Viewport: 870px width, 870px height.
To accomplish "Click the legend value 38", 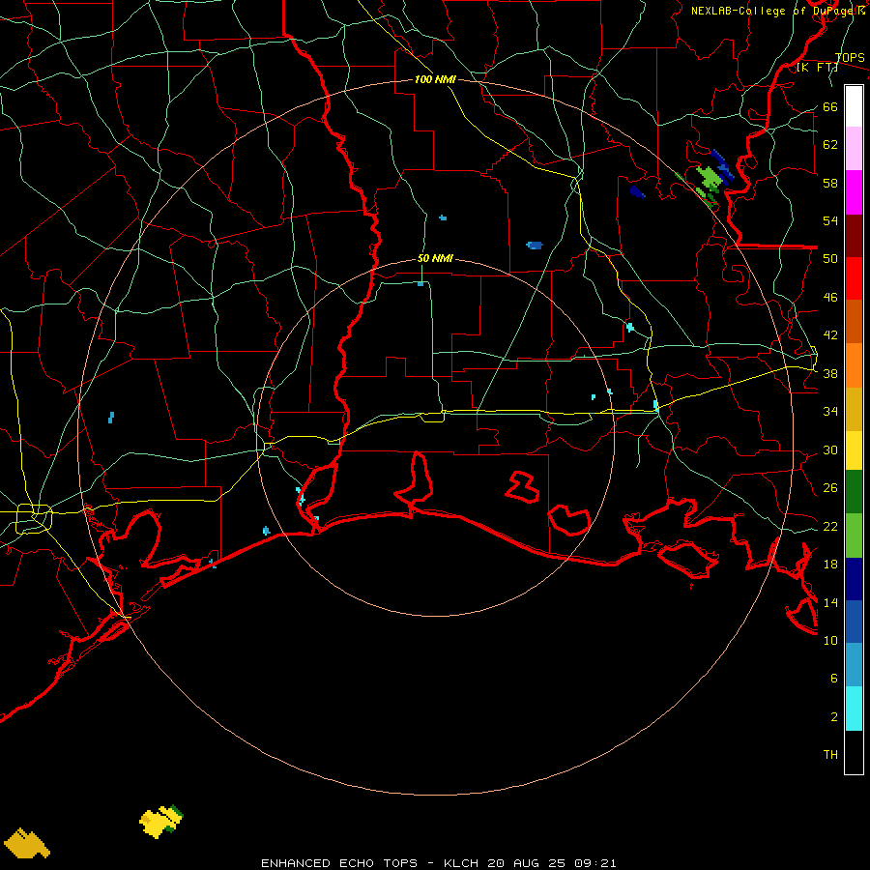I will tap(830, 374).
